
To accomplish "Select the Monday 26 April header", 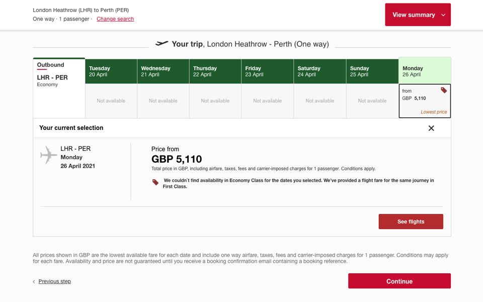I will [x=425, y=71].
